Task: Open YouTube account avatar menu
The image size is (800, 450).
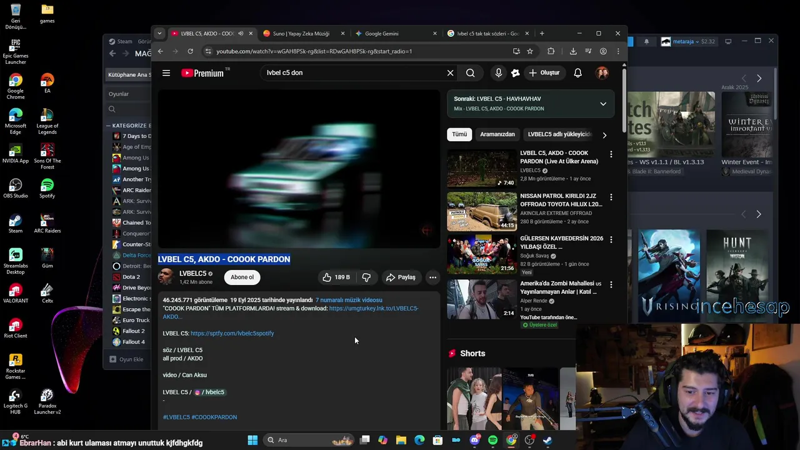Action: coord(602,73)
